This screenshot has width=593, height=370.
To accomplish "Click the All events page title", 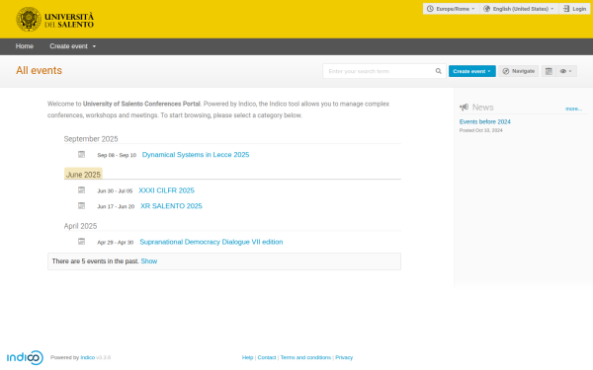I will coord(39,71).
